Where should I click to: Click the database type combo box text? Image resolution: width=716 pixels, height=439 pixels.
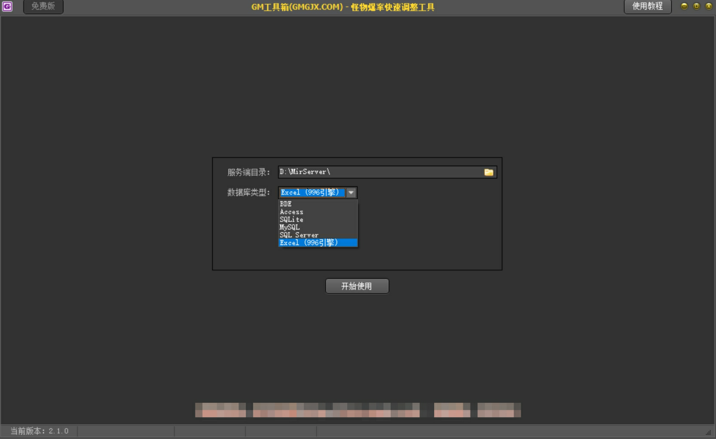312,193
